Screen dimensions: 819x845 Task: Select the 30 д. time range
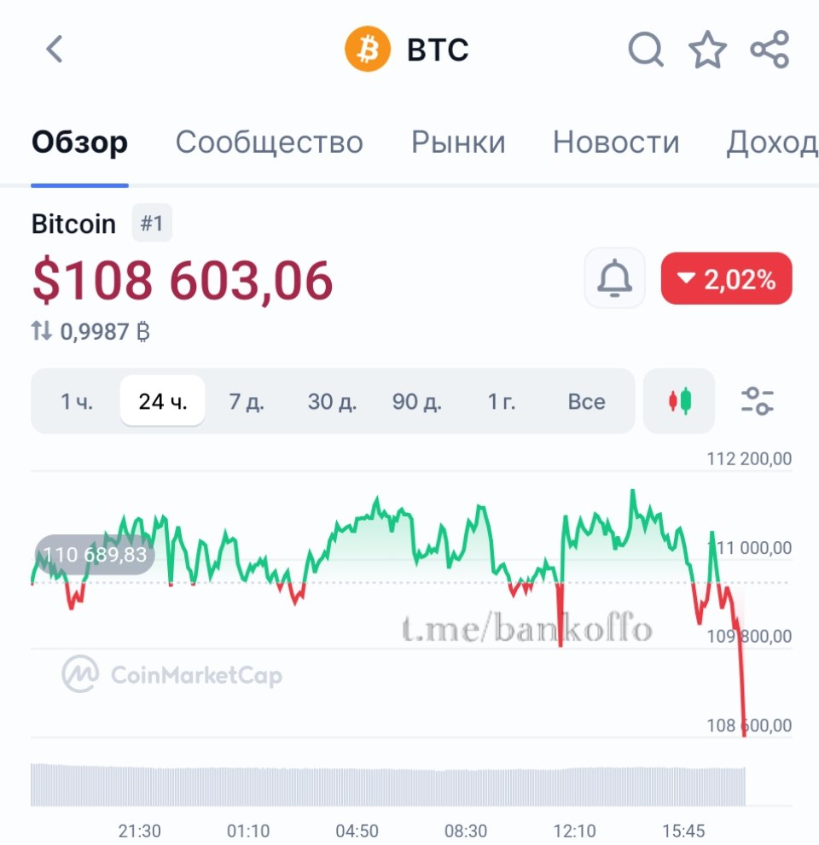(x=332, y=401)
